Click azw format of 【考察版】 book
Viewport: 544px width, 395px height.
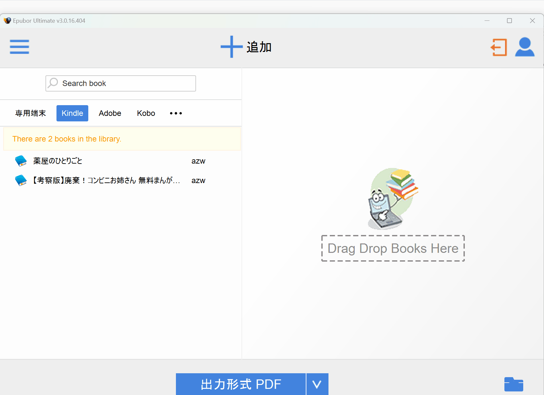pyautogui.click(x=198, y=180)
